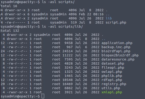Click the dataresource.php filename
Viewport: 145px width, 99px height.
(x=118, y=59)
